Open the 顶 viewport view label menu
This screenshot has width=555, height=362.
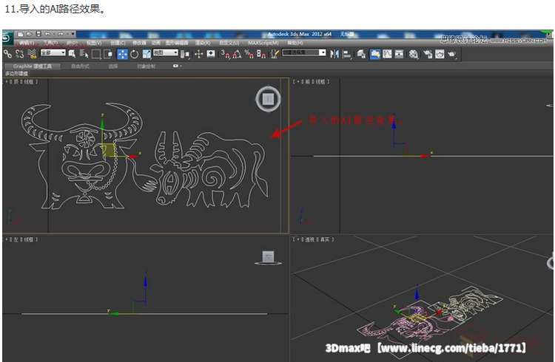coord(16,82)
